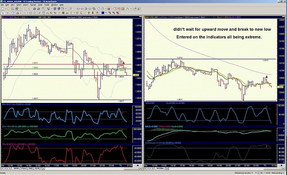Open dropdown next to clock icons
Image resolution: width=287 pixels, height=175 pixels.
pyautogui.click(x=106, y=9)
